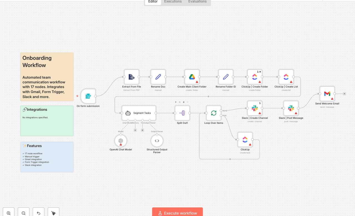Viewport: 355px width, 216px height.
Task: Open the Loop Over Items node
Action: click(214, 113)
